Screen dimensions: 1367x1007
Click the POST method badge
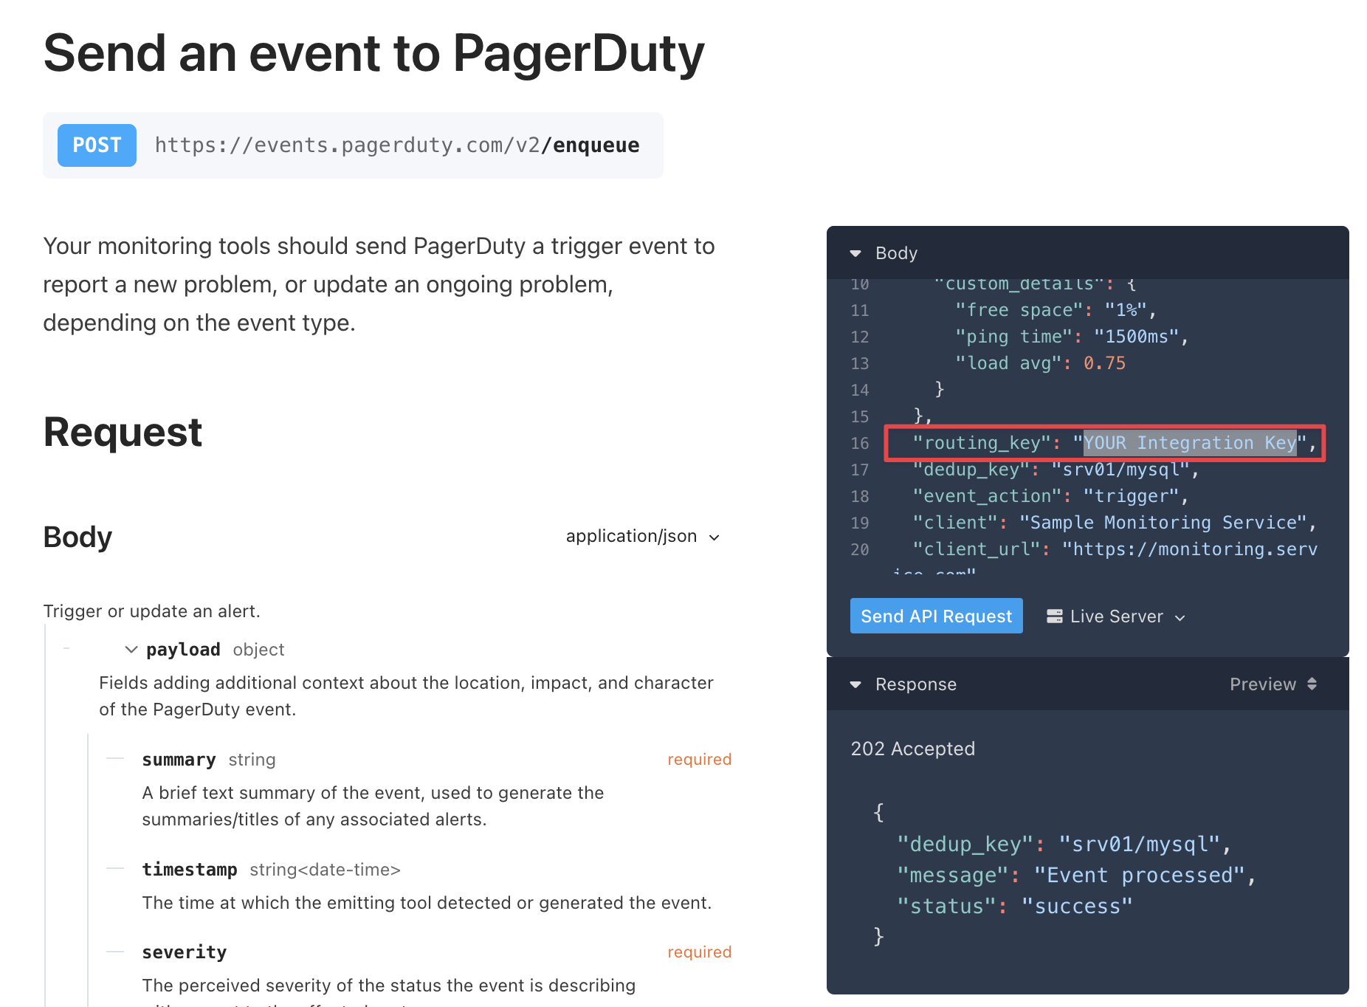click(x=97, y=145)
